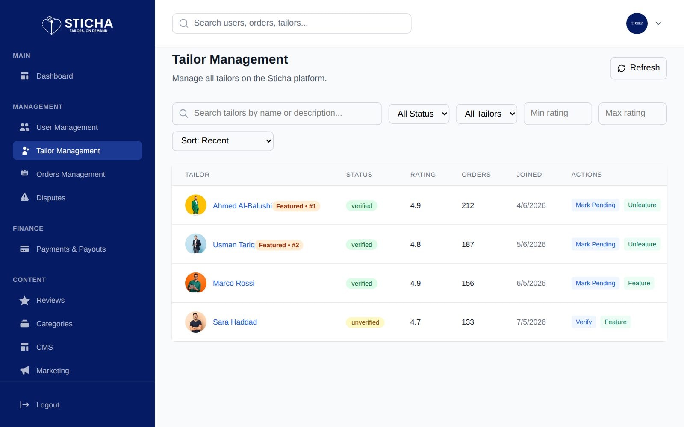This screenshot has width=684, height=427.
Task: Open the Usman Tariq tailor link
Action: click(x=233, y=245)
